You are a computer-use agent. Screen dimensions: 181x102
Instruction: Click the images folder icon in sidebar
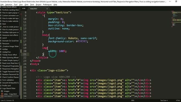point(2,91)
